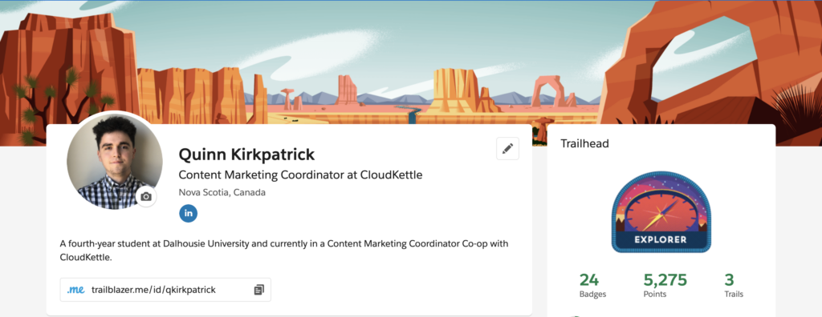Click the Nova Scotia, Canada location
This screenshot has height=317, width=822.
[x=222, y=192]
